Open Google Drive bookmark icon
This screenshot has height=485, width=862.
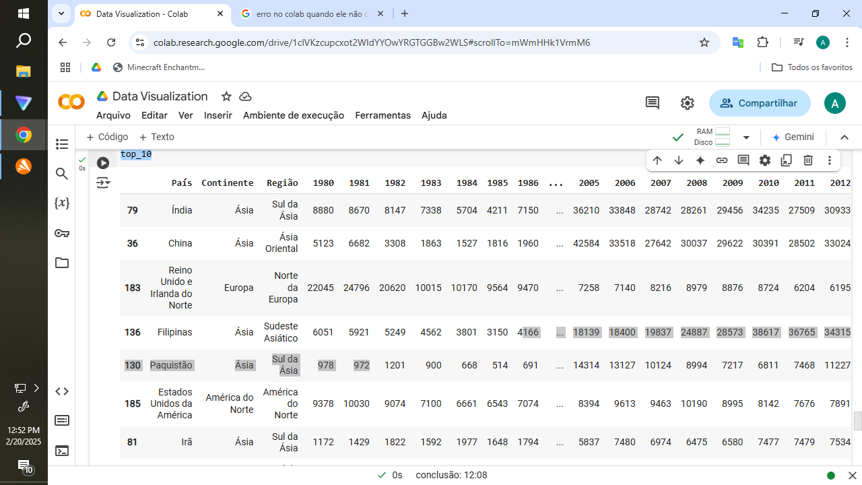(x=96, y=67)
